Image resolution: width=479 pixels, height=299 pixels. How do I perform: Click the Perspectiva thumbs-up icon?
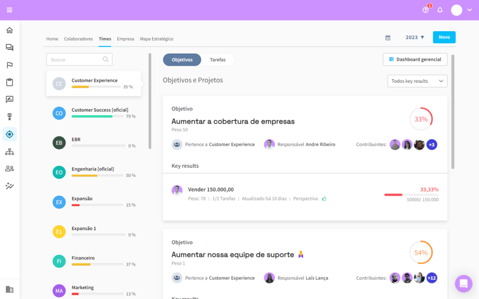[x=324, y=199]
